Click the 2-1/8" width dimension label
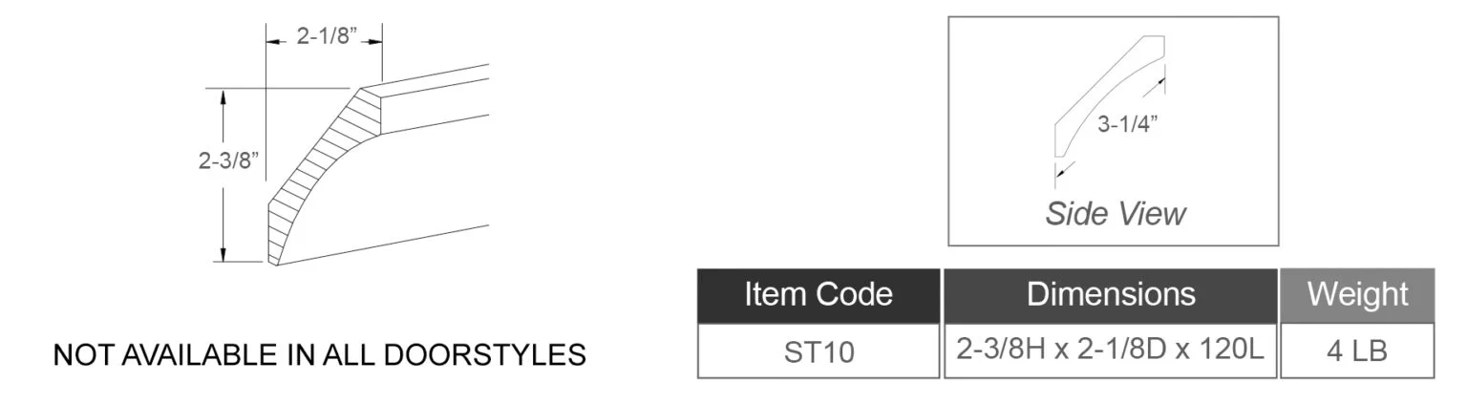Viewport: 1467px width, 404px height. tap(324, 38)
